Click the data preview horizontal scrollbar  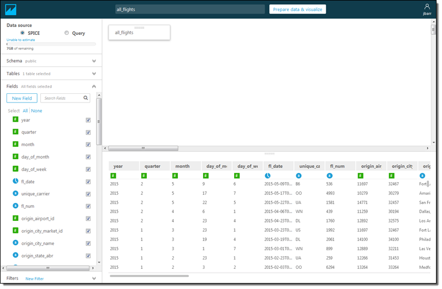point(149,276)
